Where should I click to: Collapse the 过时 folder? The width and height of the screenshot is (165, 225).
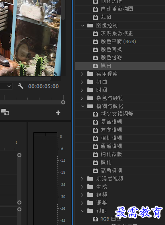click(82, 211)
